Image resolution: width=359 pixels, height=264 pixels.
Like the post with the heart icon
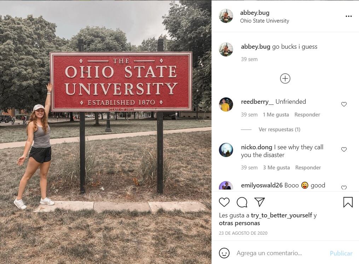[x=224, y=202]
